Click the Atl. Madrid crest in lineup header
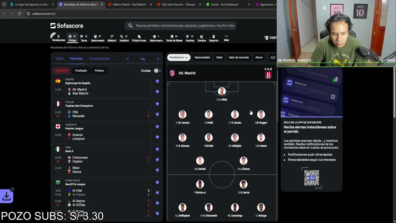Screen dimensions: 396x223 tap(172, 73)
